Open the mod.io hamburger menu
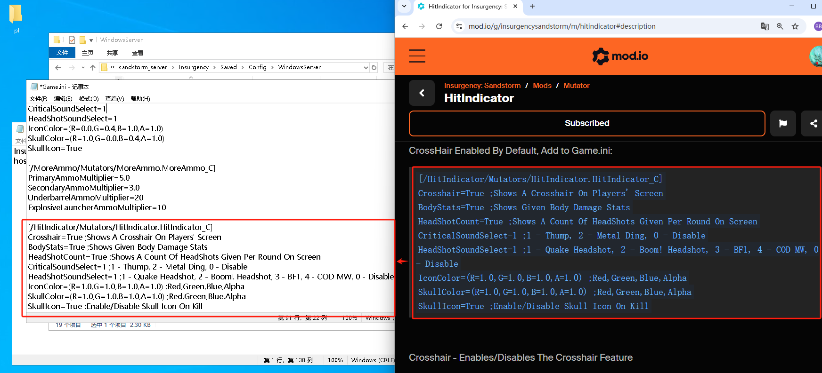Viewport: 822px width, 373px height. (417, 56)
